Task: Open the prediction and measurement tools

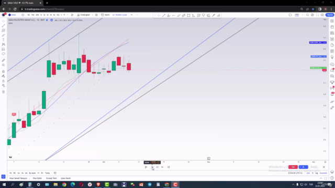Action: coord(4,49)
